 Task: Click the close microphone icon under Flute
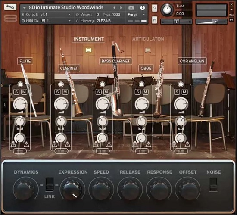(13, 144)
